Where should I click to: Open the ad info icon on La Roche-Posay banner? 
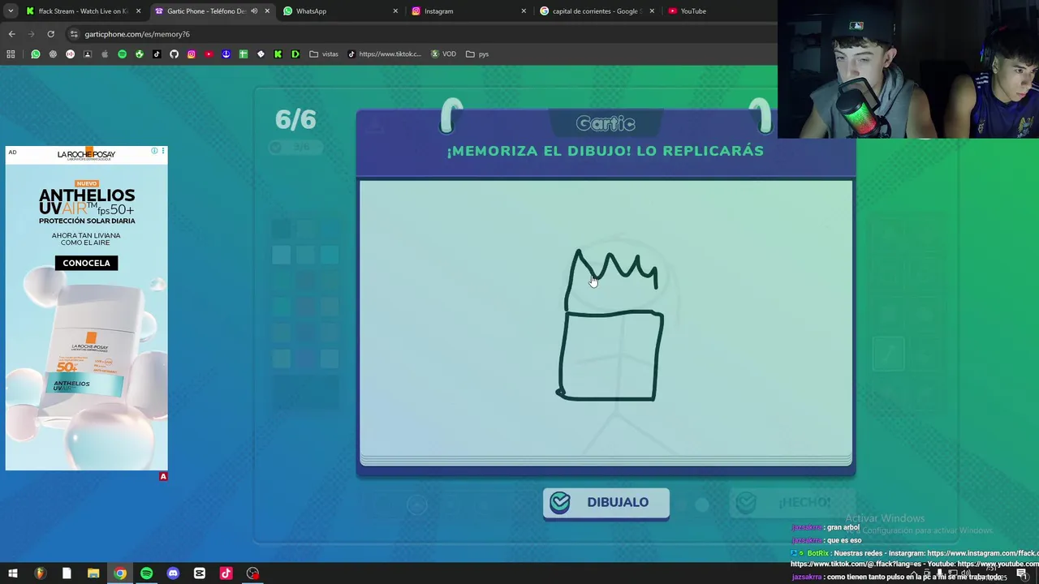(154, 151)
